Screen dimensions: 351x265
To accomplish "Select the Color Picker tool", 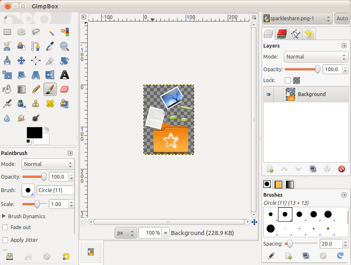I will click(x=50, y=46).
